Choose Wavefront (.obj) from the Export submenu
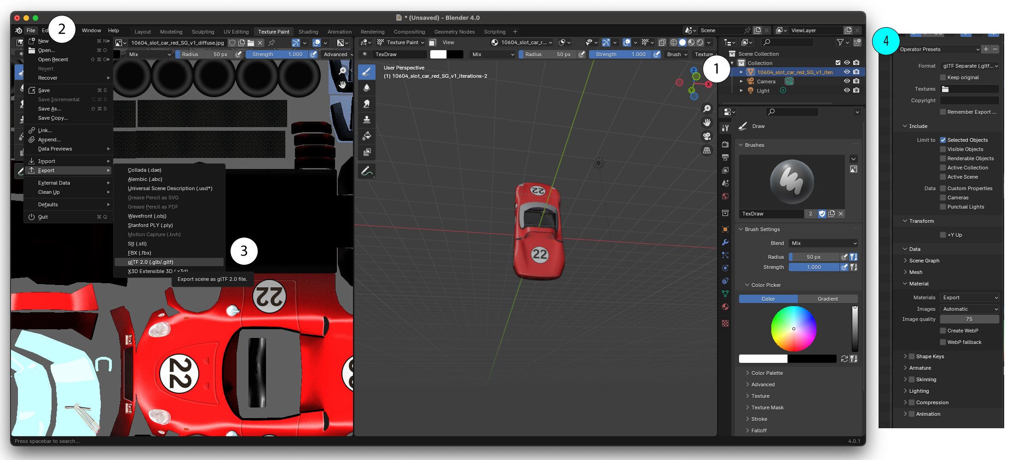 [x=147, y=215]
